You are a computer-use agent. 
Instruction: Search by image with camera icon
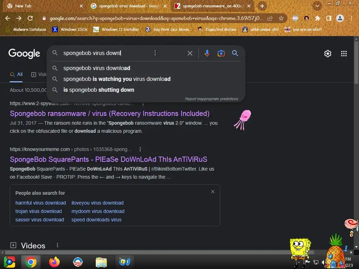(x=221, y=53)
